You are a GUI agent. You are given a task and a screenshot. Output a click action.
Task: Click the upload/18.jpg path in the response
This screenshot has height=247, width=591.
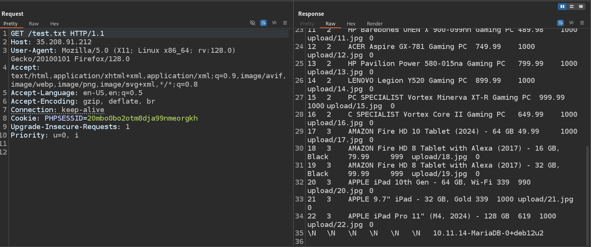(x=439, y=157)
